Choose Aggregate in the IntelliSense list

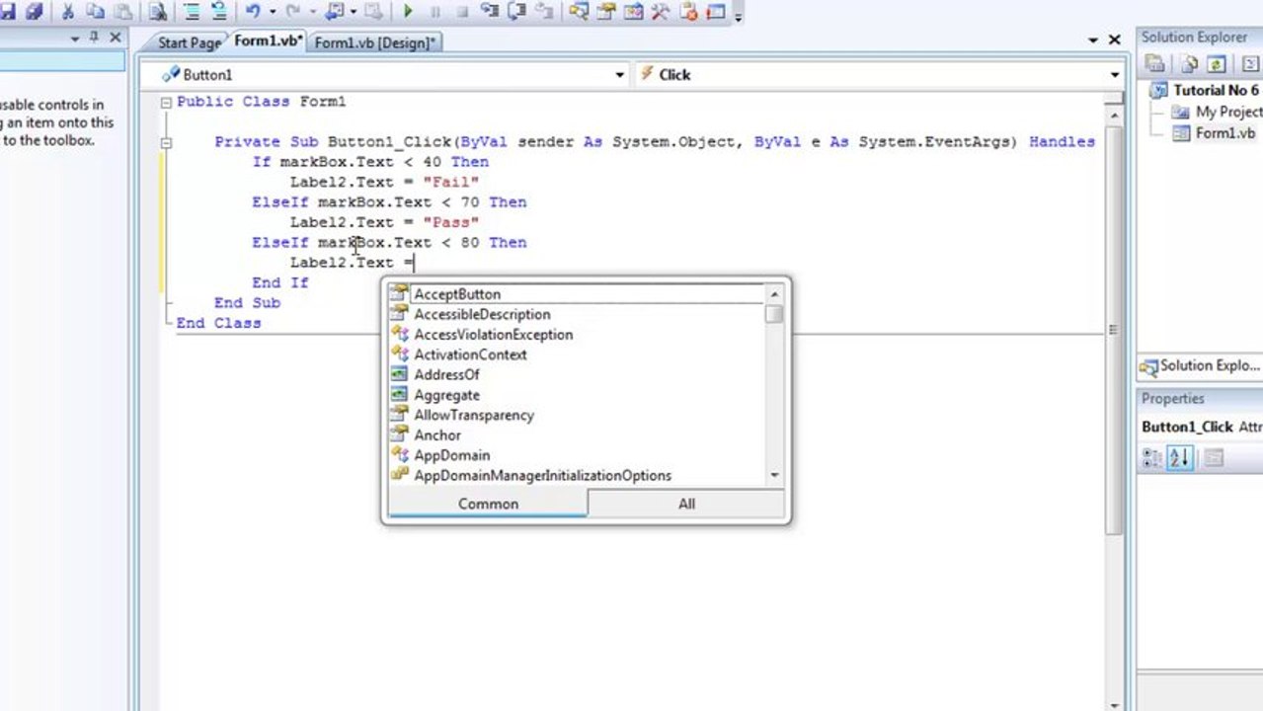[x=576, y=395]
